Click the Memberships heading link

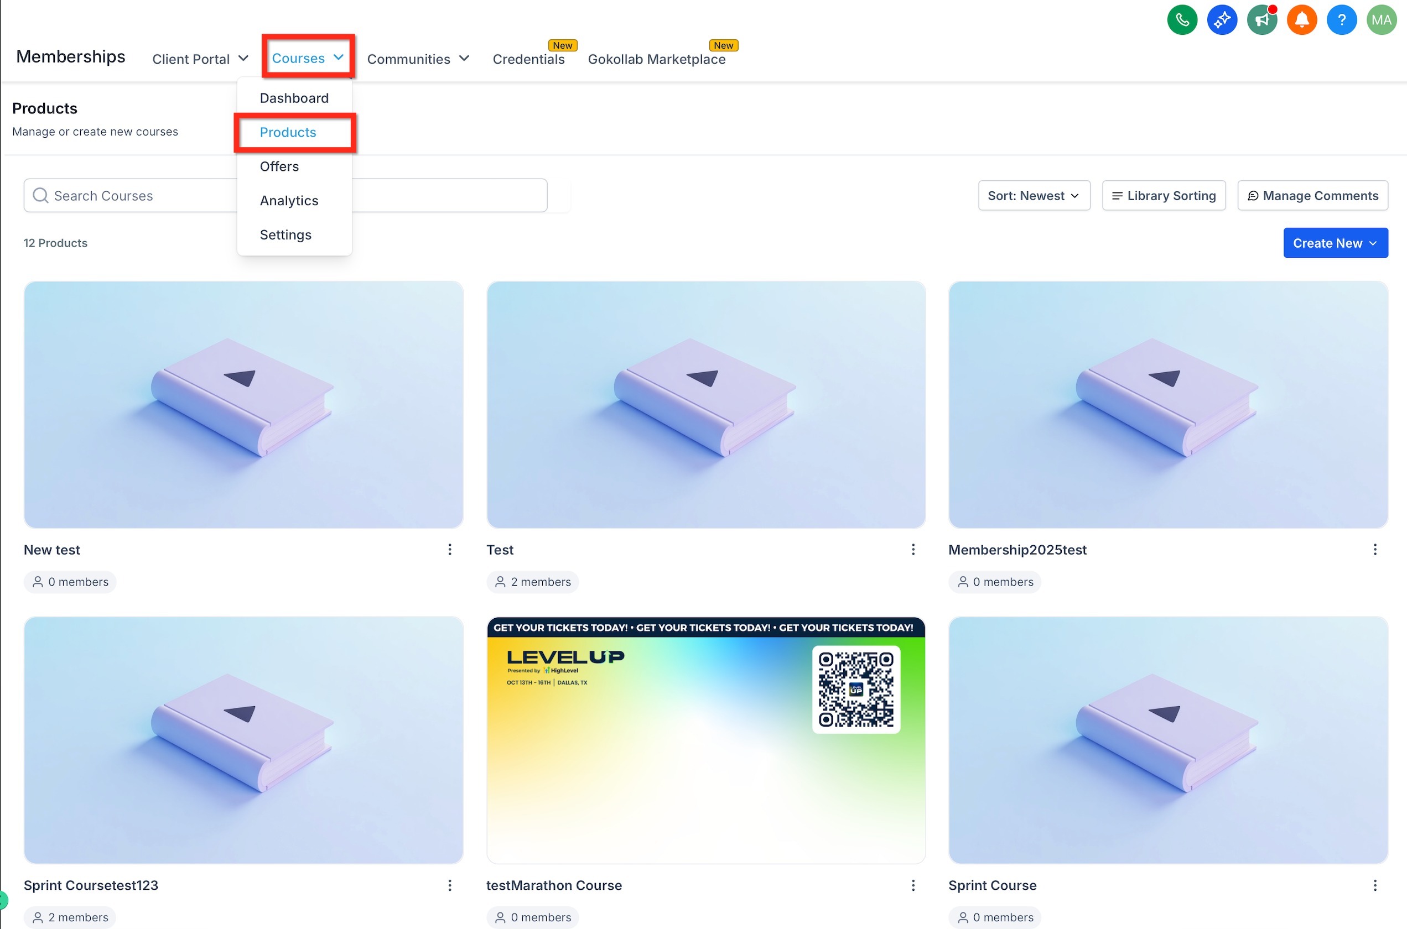pos(70,56)
